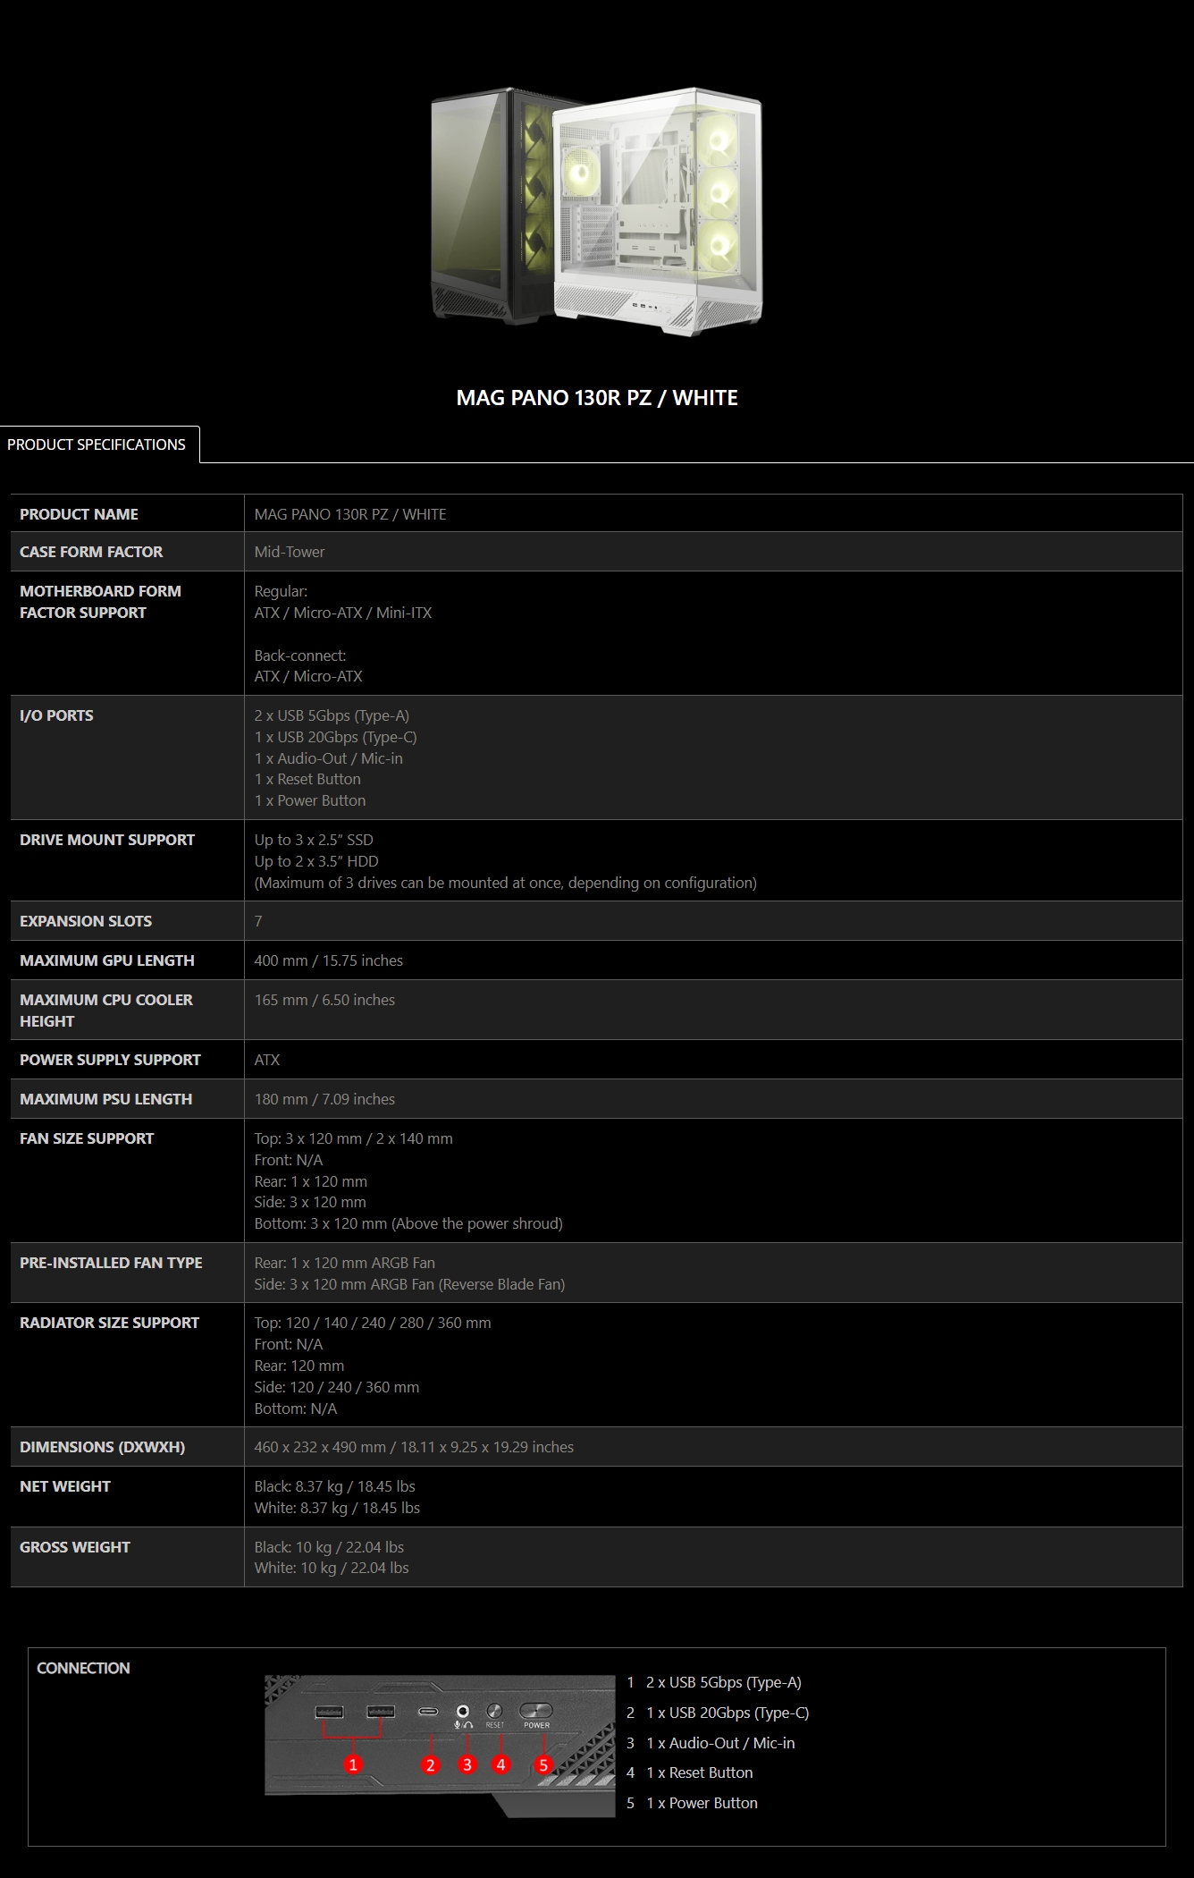Select '2 x USB 5Gbps (Type-A)' in I/O Ports row
This screenshot has width=1194, height=1878.
tap(332, 715)
